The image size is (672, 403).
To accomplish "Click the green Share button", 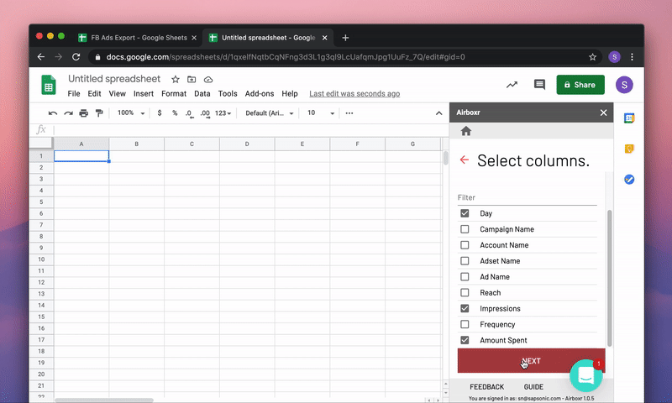I will point(580,85).
